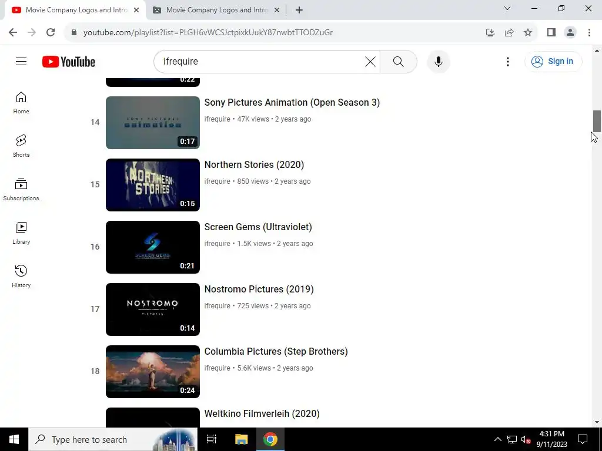View site information lock icon
The image size is (602, 451).
coord(74,32)
